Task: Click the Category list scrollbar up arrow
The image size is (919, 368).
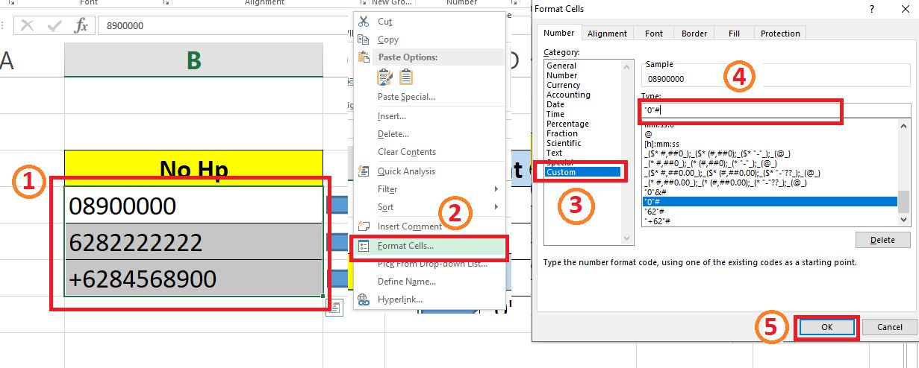Action: tap(629, 66)
